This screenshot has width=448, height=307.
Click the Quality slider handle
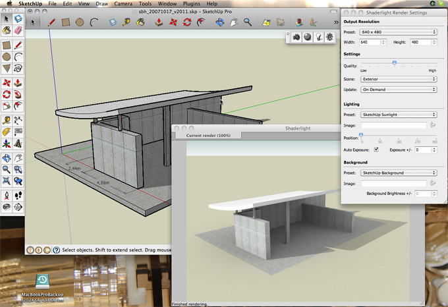tap(394, 63)
